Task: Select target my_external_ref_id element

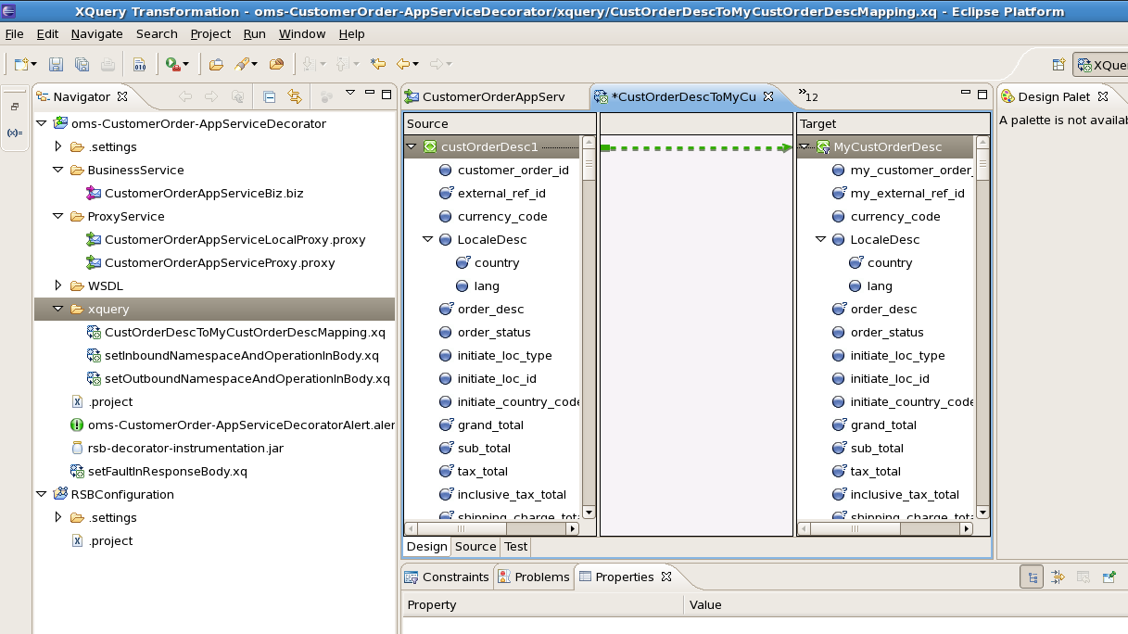Action: [x=907, y=193]
